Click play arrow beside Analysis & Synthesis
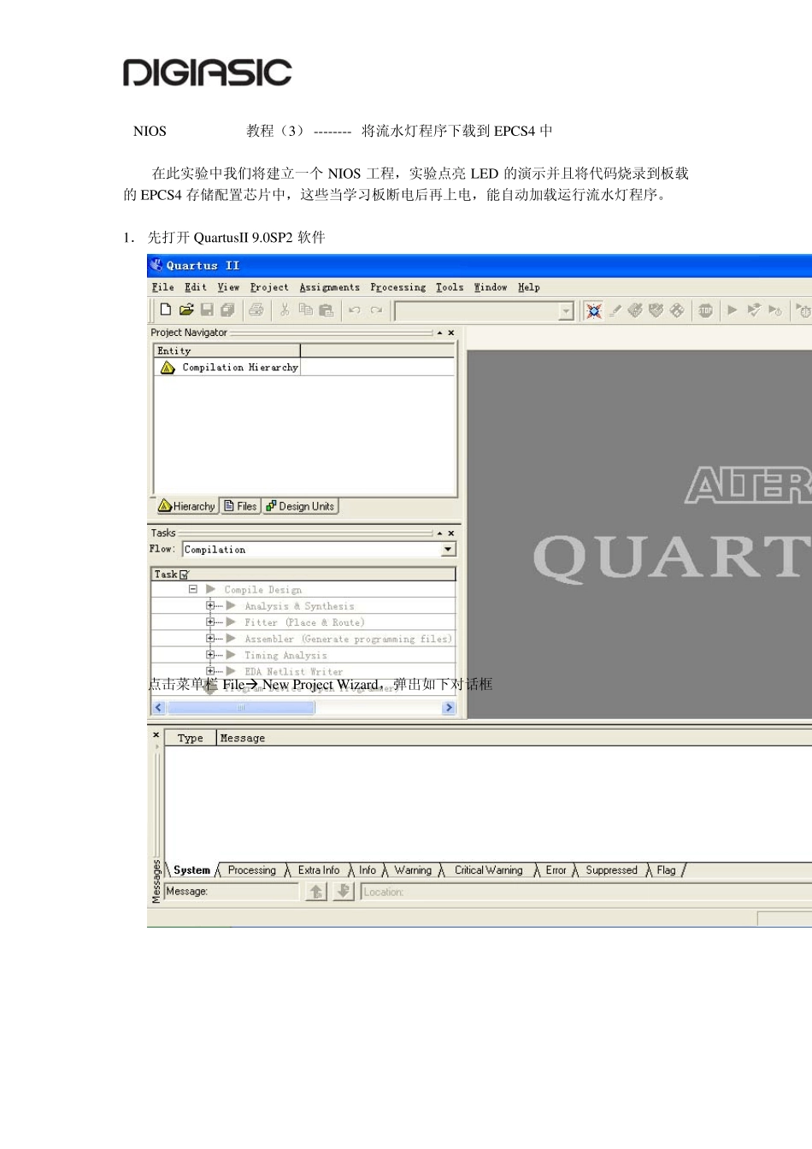The height and width of the screenshot is (1149, 812). [x=231, y=605]
